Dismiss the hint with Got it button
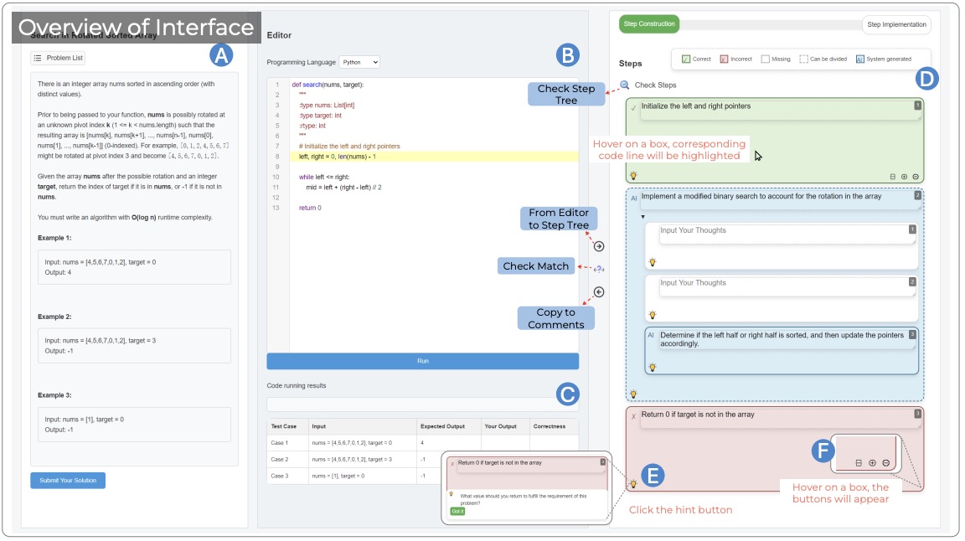 (x=457, y=511)
